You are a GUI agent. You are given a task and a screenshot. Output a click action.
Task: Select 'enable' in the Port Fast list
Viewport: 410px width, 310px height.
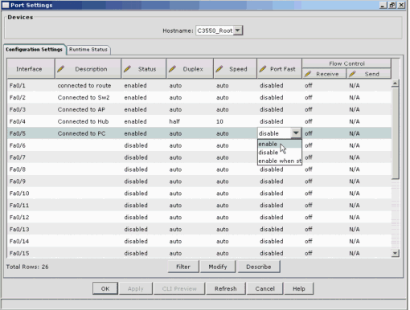(280, 144)
